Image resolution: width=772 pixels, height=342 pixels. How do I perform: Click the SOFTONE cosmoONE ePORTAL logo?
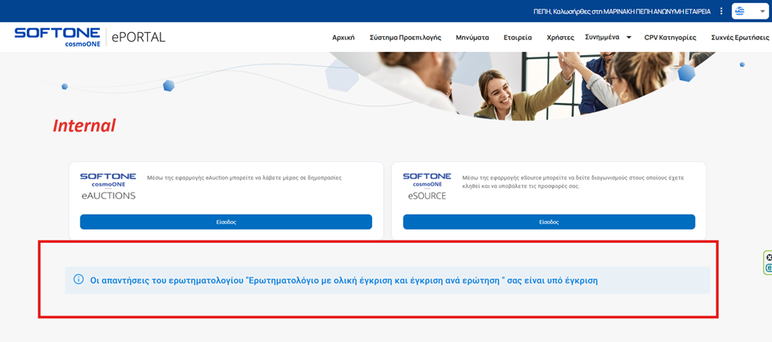point(90,37)
